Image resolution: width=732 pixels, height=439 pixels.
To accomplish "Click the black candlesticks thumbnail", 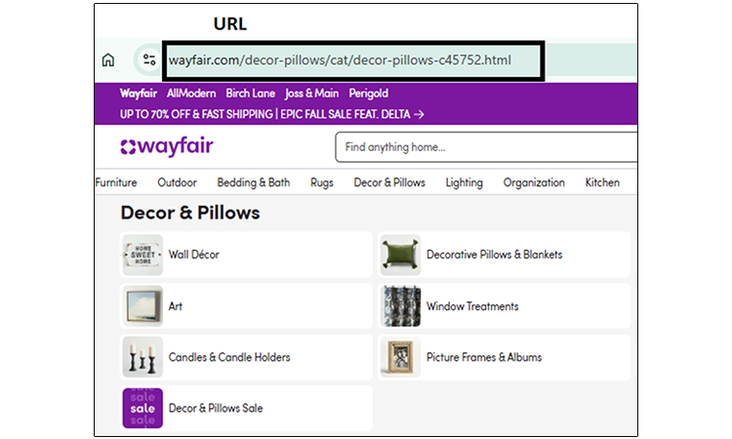I will click(142, 357).
